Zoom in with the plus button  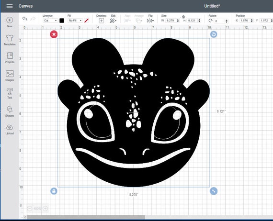45,208
